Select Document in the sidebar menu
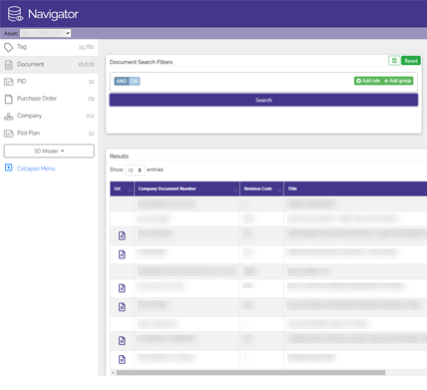The width and height of the screenshot is (427, 390). click(49, 65)
